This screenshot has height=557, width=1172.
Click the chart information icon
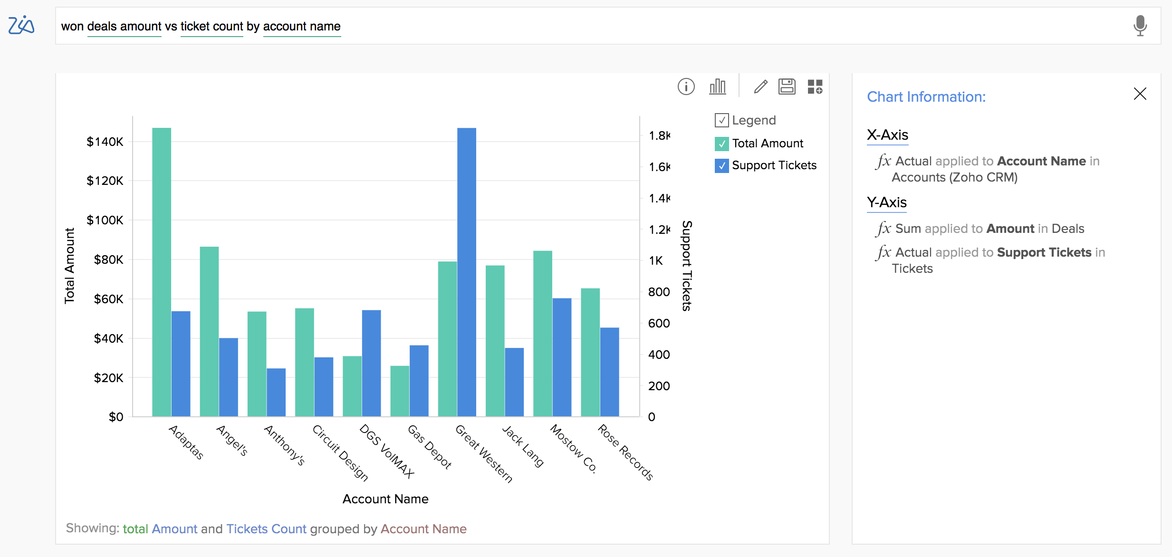coord(686,86)
